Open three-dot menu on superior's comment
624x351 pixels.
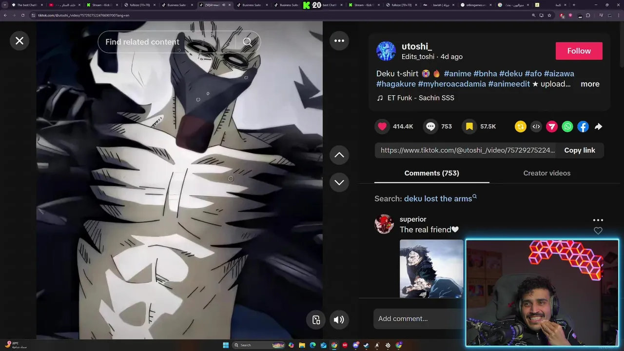pyautogui.click(x=598, y=220)
